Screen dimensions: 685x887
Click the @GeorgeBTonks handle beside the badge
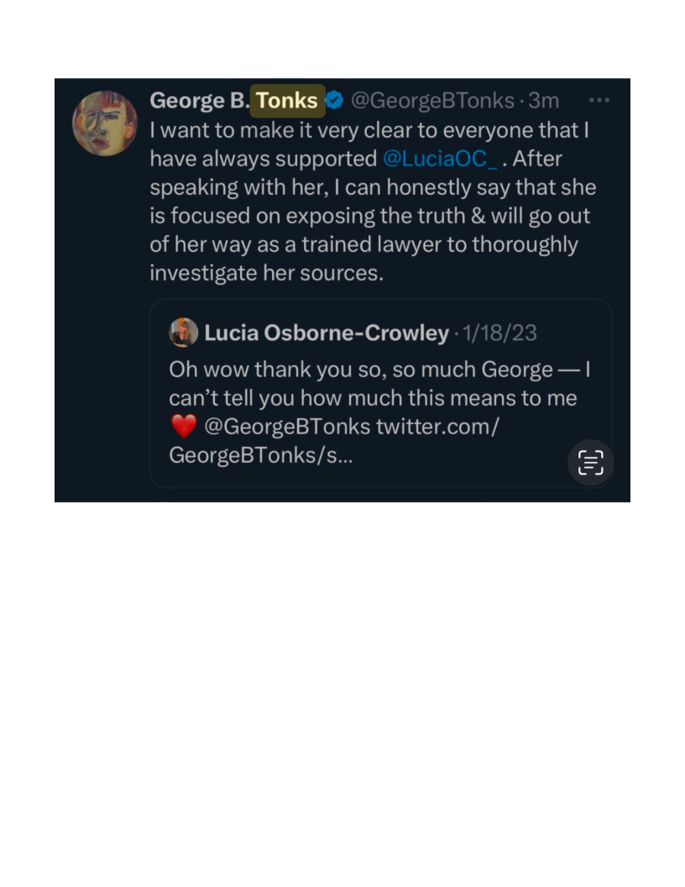432,101
